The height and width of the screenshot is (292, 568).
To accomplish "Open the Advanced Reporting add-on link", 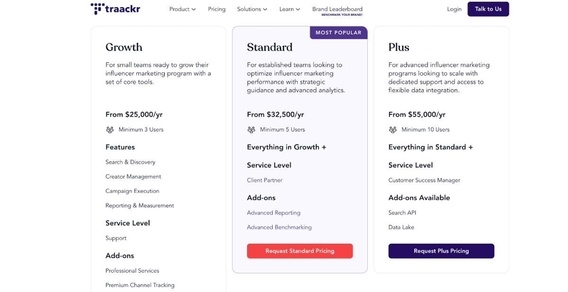I will click(x=274, y=213).
